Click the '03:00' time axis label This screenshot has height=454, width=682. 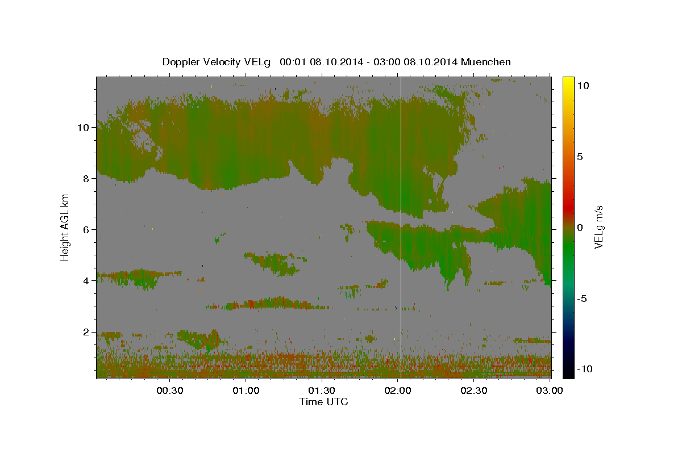point(550,391)
